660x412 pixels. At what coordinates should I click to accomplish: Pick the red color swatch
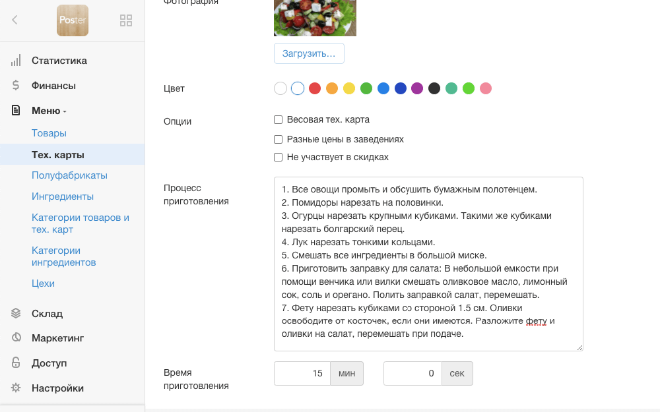point(315,88)
